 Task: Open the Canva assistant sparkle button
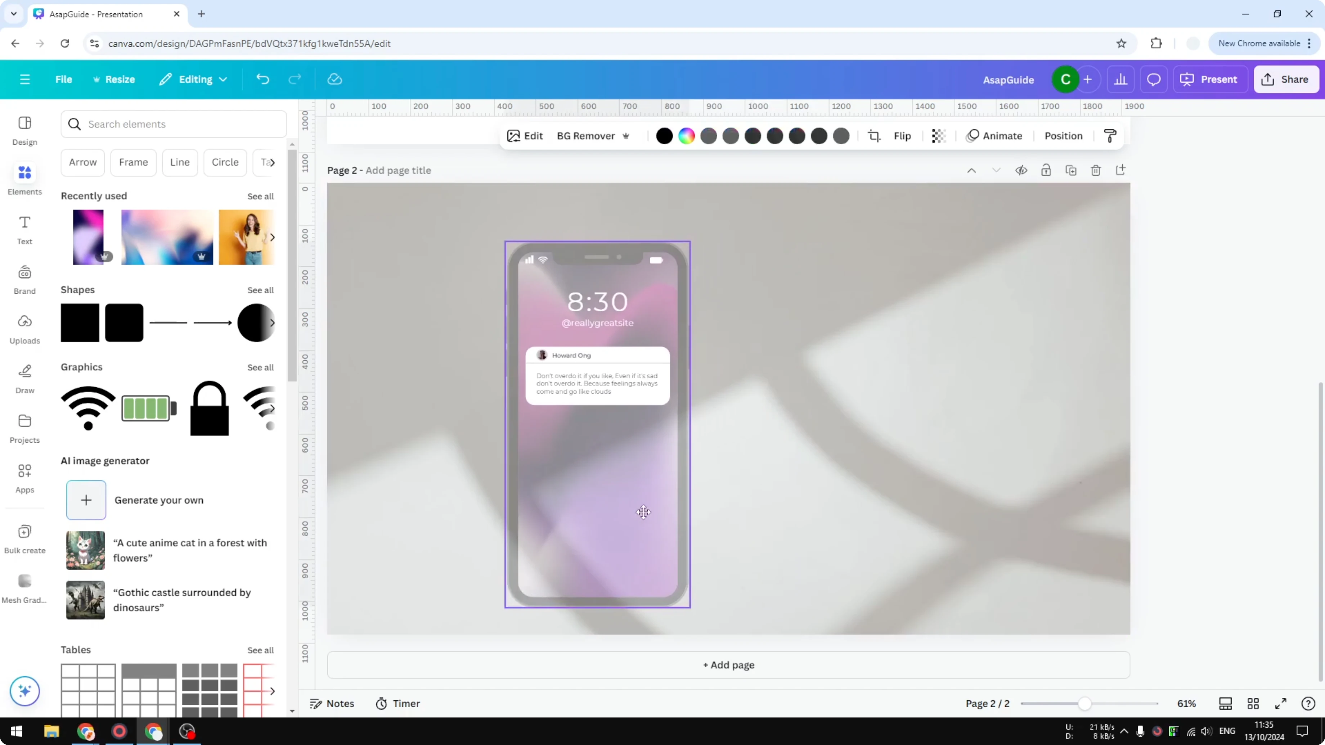[25, 691]
